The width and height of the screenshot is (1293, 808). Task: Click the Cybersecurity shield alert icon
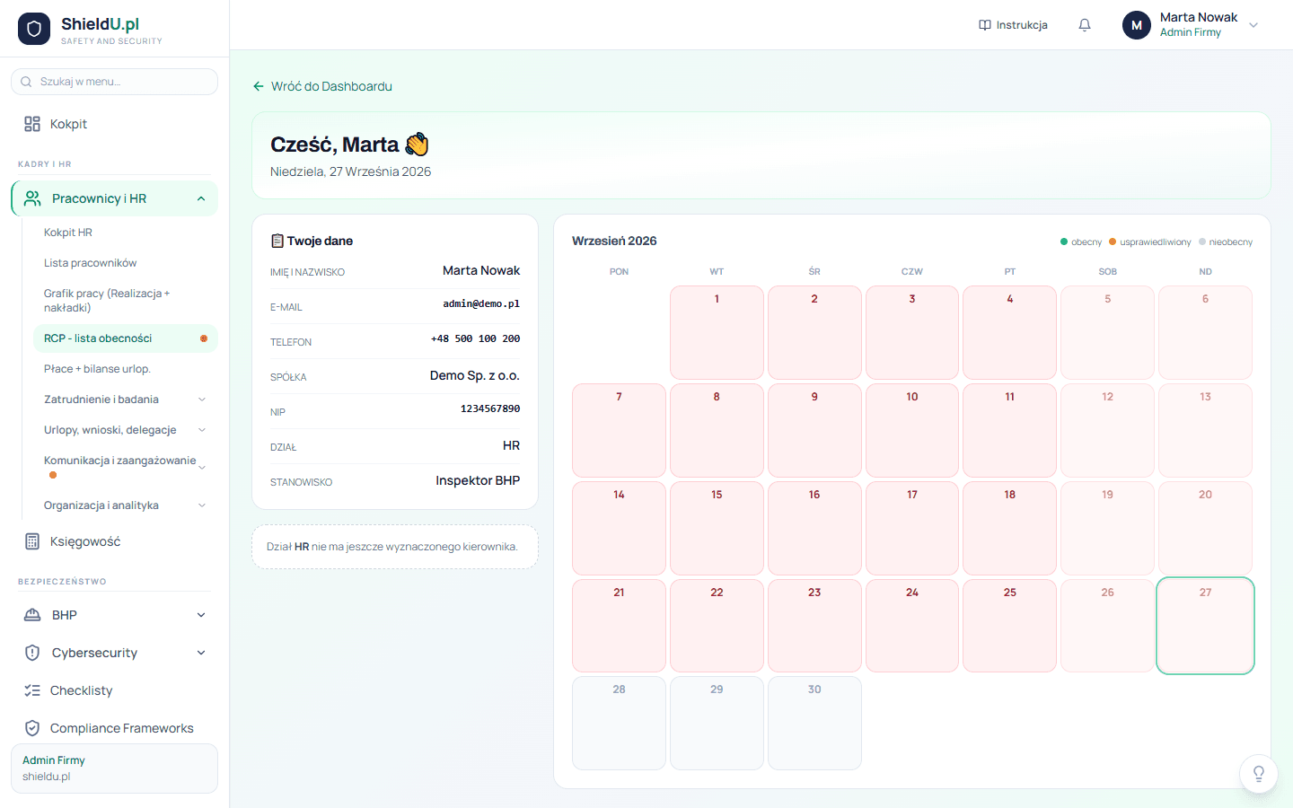(32, 653)
